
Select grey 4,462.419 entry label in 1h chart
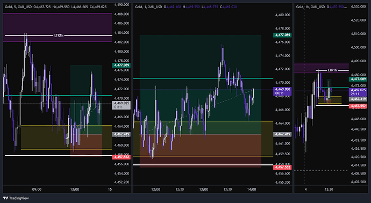tap(358, 99)
